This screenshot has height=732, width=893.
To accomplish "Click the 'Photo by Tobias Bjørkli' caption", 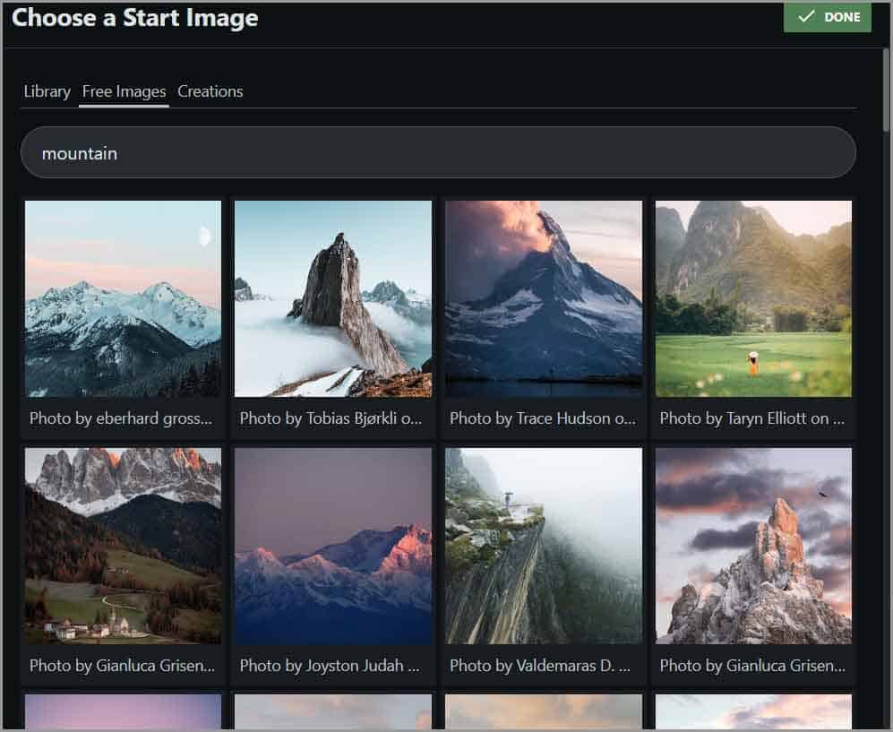I will tap(331, 418).
